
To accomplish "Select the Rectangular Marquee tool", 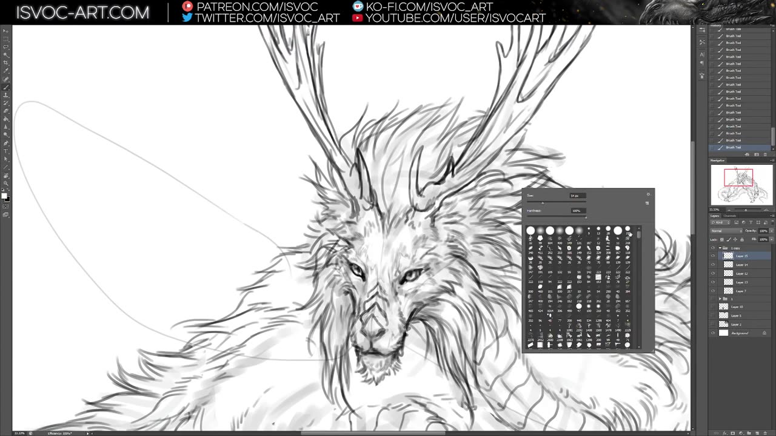I will (x=6, y=39).
